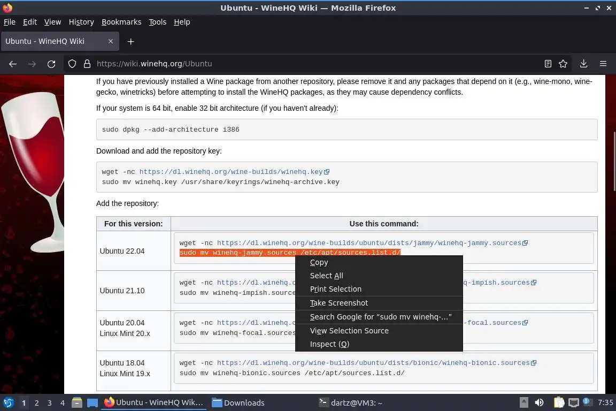Open the volume control in system tray
Viewport: 616px width, 411px height.
coord(539,402)
